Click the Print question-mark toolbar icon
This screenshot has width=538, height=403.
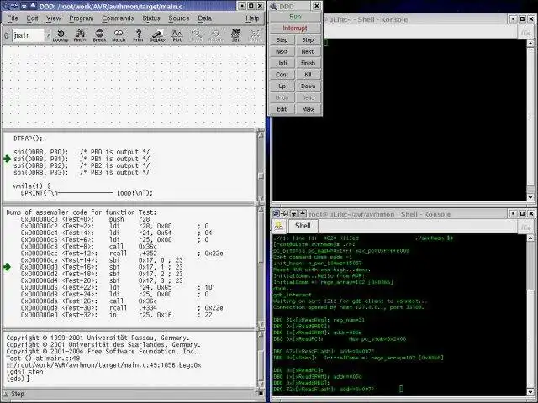click(x=138, y=35)
